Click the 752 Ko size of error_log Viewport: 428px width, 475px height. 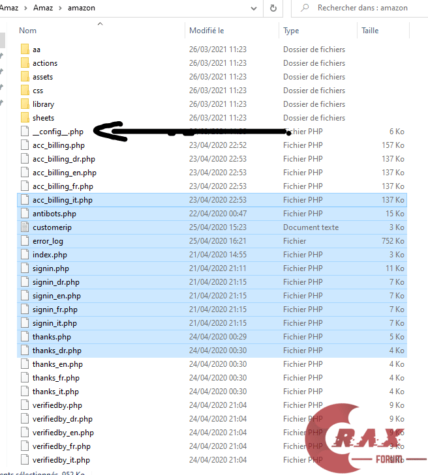(x=393, y=241)
